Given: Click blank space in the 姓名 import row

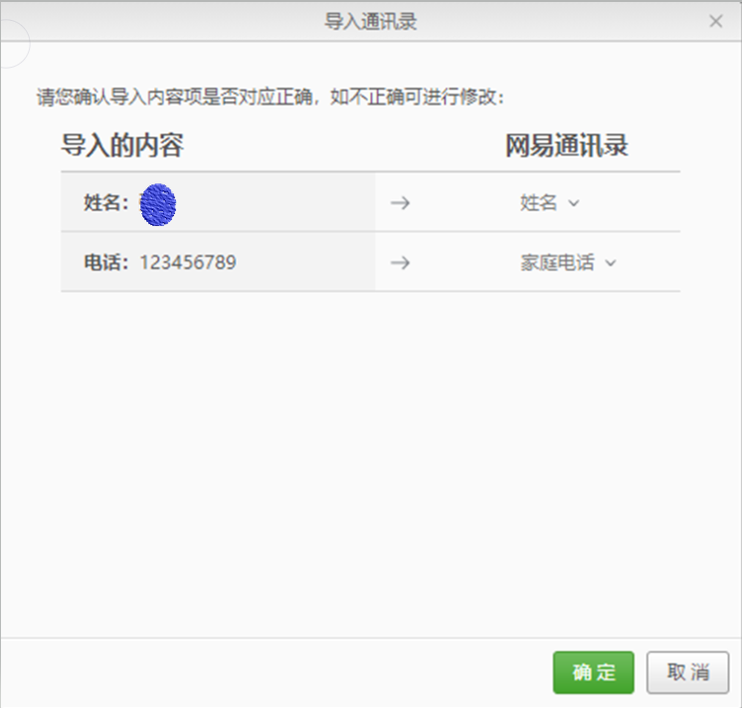Looking at the screenshot, I should coord(275,203).
